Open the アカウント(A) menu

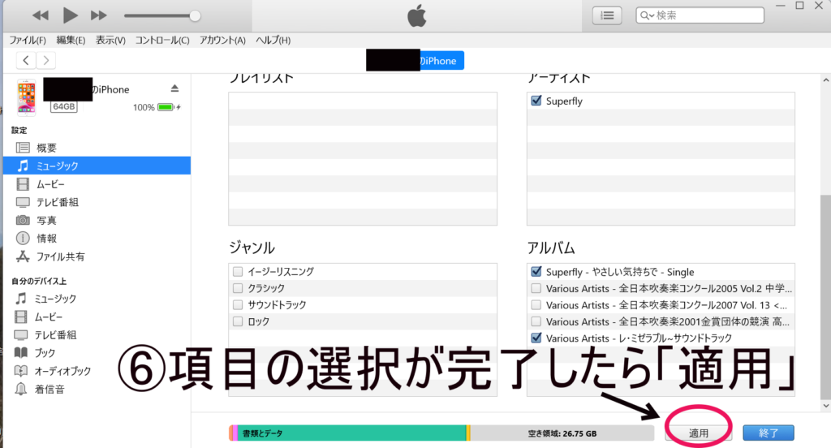(222, 41)
